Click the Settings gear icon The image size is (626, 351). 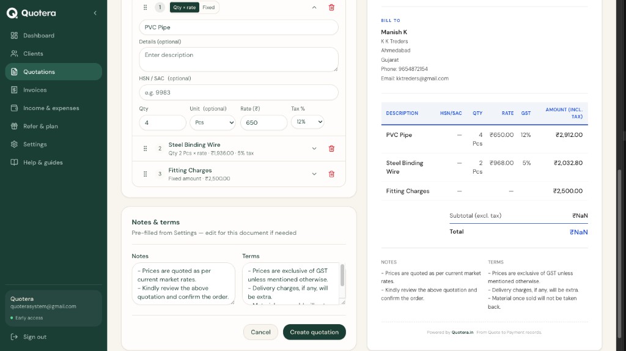[15, 144]
